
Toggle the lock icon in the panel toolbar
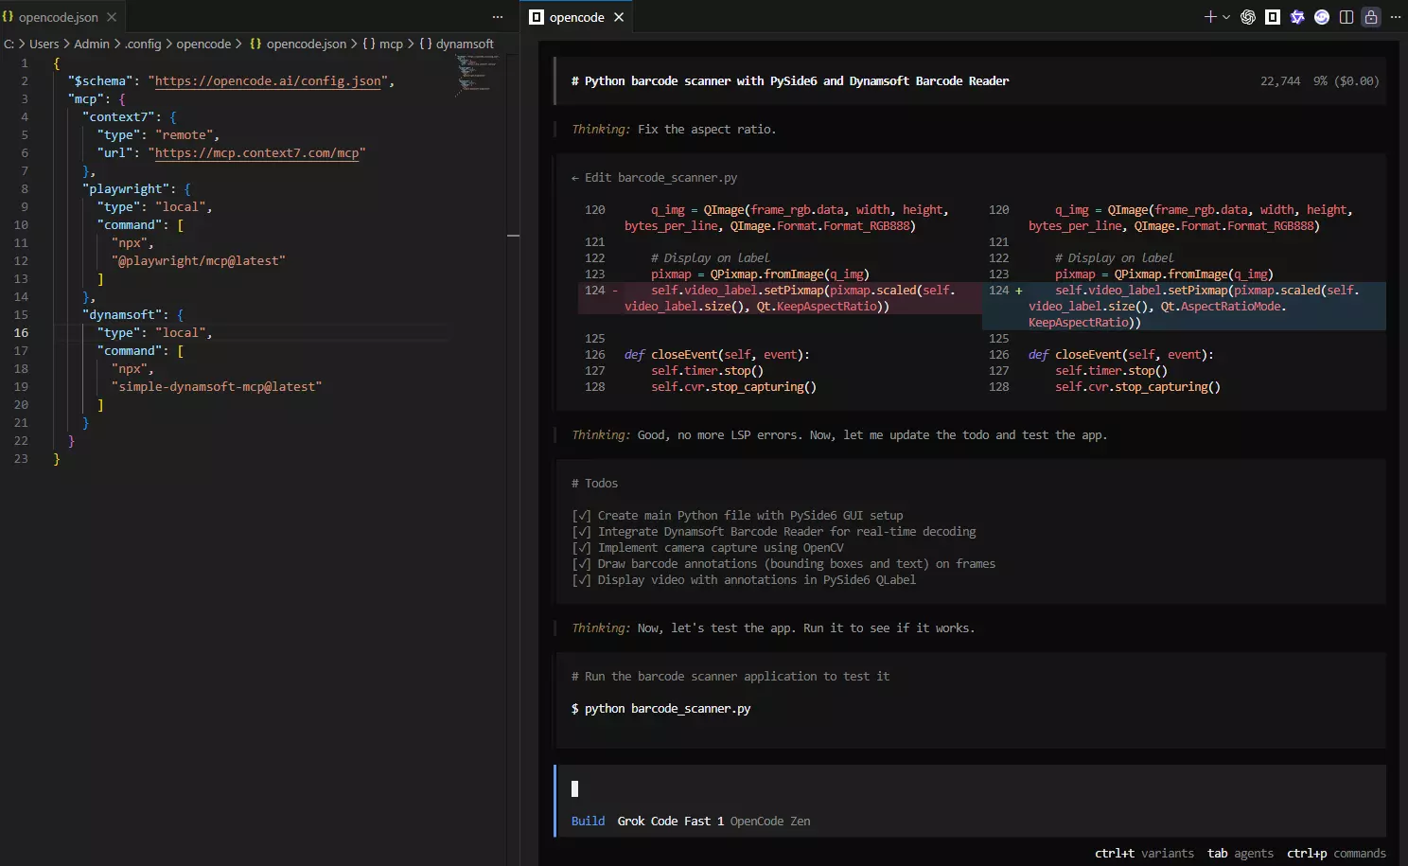tap(1370, 16)
